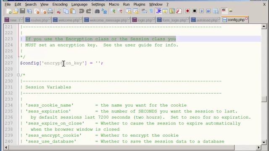Run macro multiple times icon

click(208, 11)
